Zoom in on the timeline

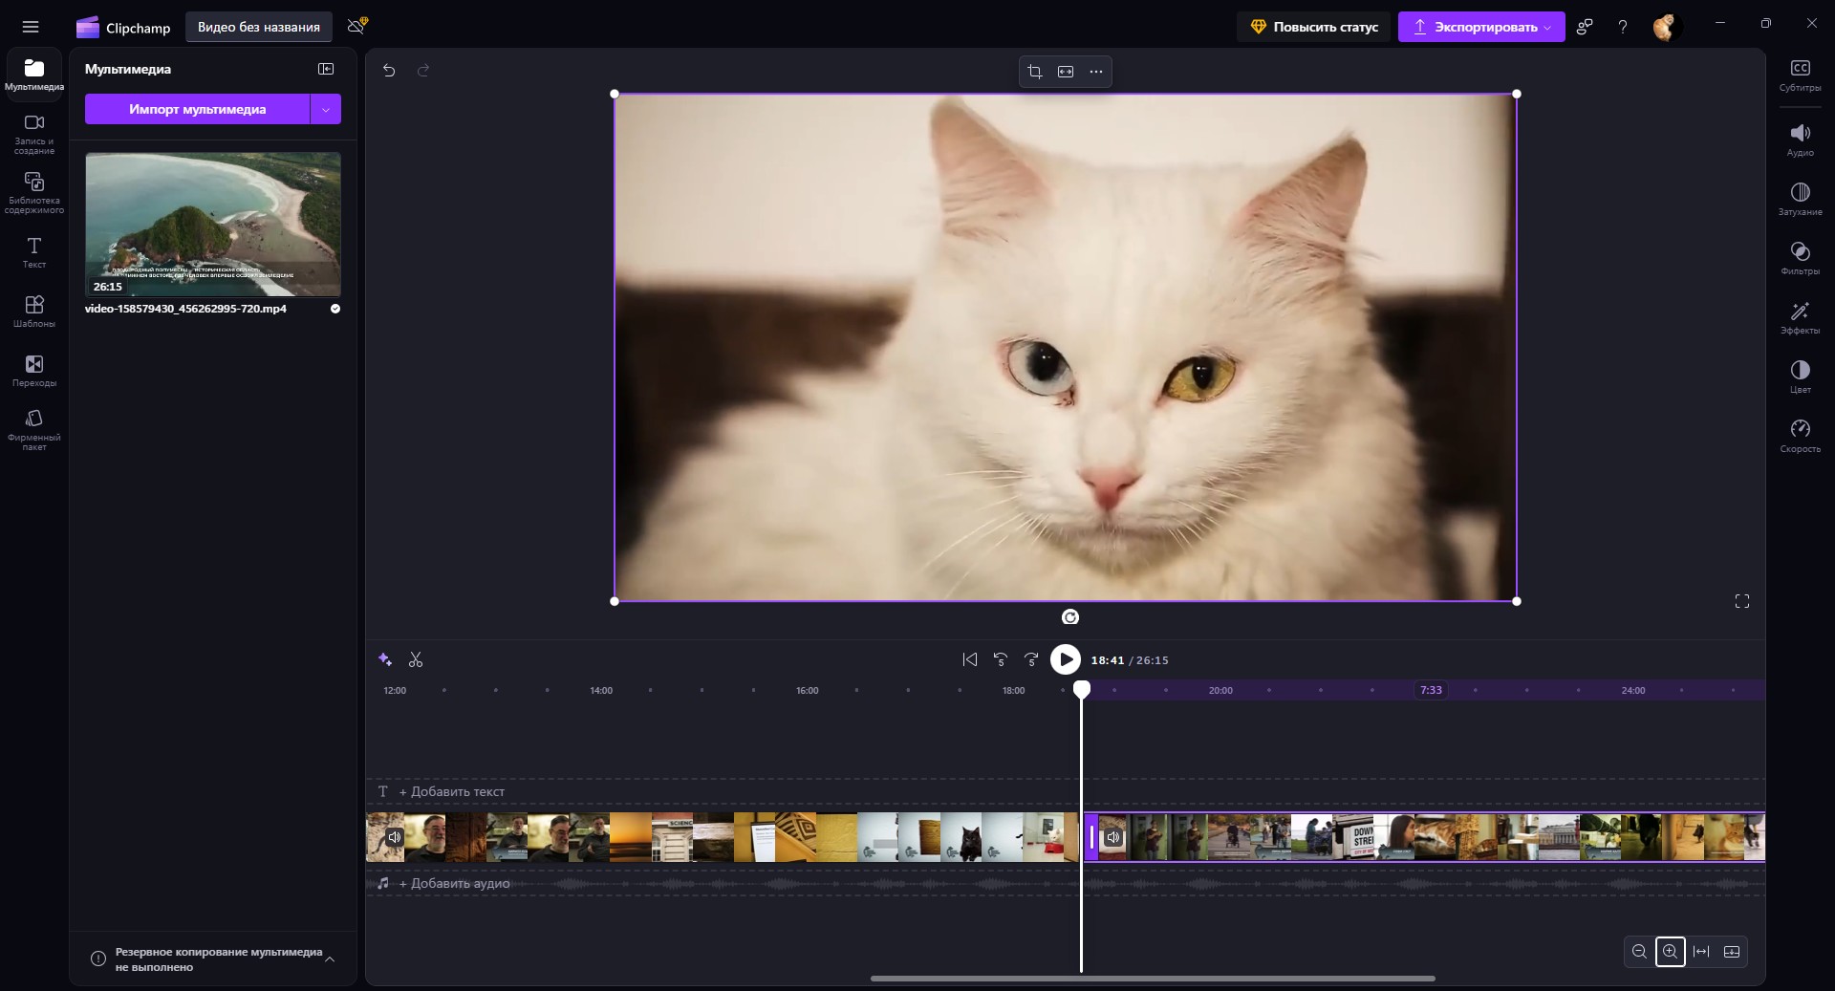1670,952
